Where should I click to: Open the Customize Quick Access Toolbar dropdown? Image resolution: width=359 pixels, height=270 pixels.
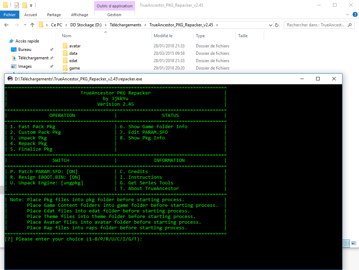pos(31,6)
